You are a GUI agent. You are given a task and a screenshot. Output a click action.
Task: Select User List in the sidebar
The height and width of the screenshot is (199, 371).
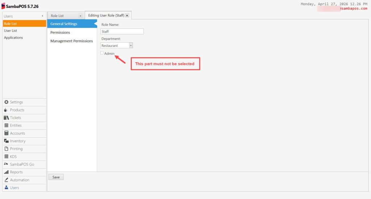[x=11, y=31]
